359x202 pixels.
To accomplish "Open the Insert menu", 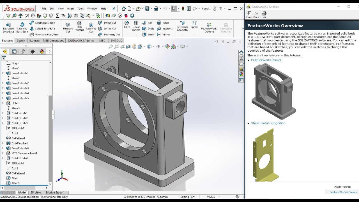I will click(70, 9).
